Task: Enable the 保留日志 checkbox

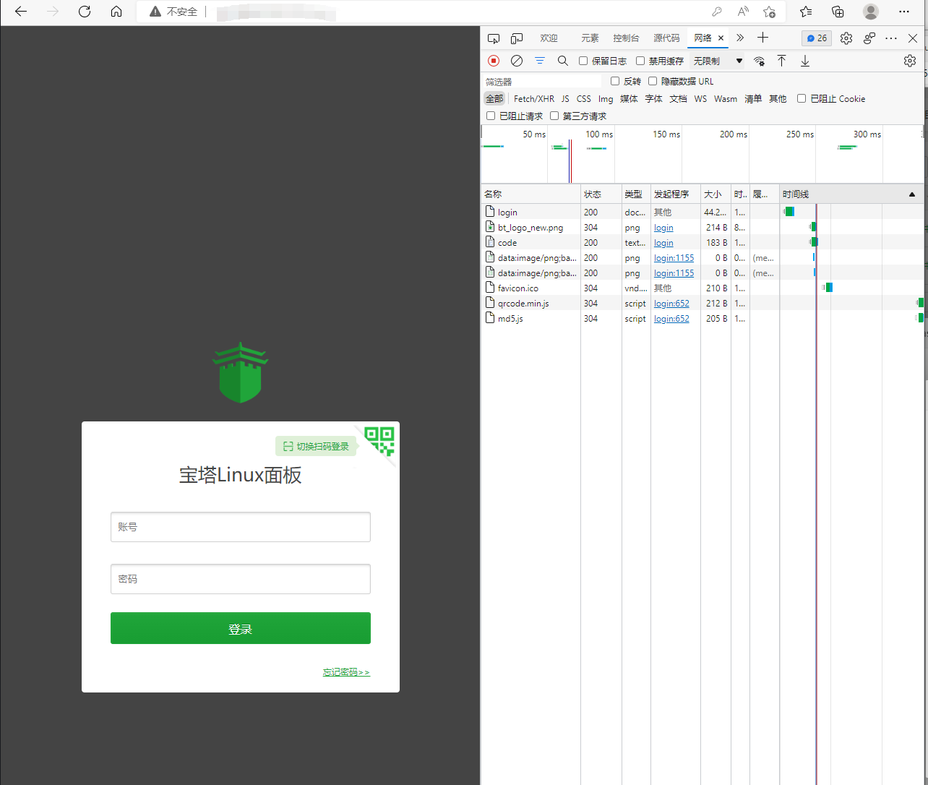Action: tap(583, 61)
